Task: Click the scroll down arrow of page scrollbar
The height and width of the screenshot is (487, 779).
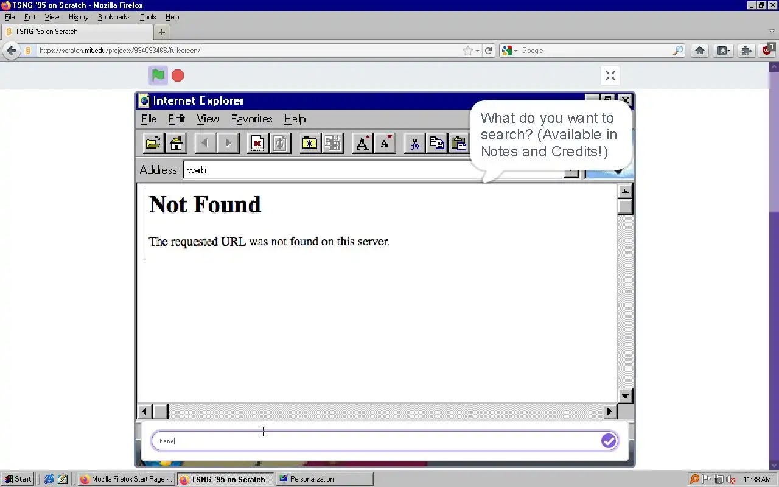Action: coord(625,396)
